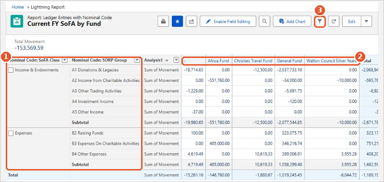Select A2 Income from Charitable Activities
This screenshot has height=182, width=384.
coord(106,80)
